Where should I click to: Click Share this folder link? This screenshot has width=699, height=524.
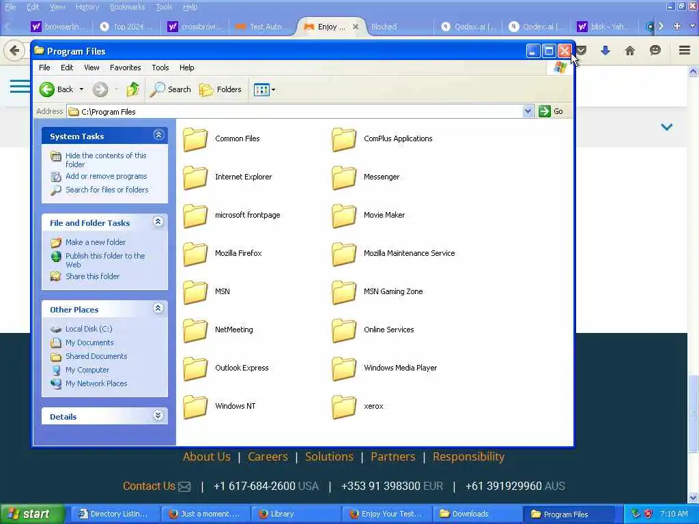coord(92,276)
